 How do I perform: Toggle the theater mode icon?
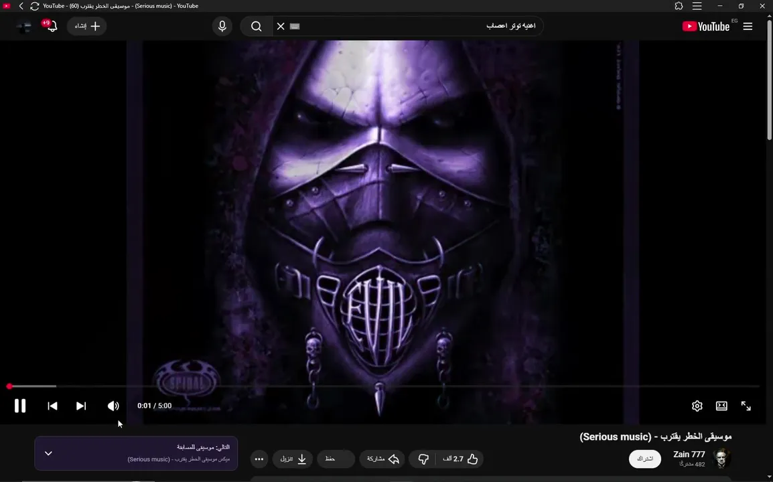tap(721, 406)
